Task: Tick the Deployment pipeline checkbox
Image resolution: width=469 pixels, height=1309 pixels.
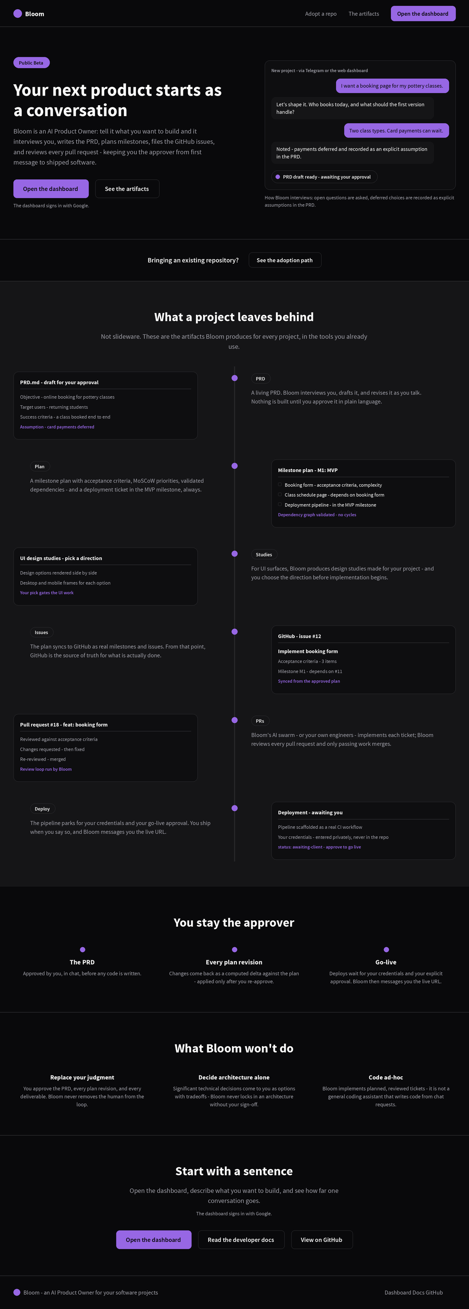Action: pyautogui.click(x=280, y=504)
